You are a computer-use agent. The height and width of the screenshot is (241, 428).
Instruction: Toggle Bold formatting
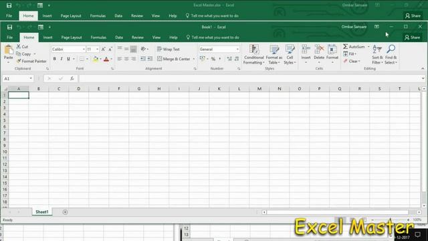click(x=55, y=59)
